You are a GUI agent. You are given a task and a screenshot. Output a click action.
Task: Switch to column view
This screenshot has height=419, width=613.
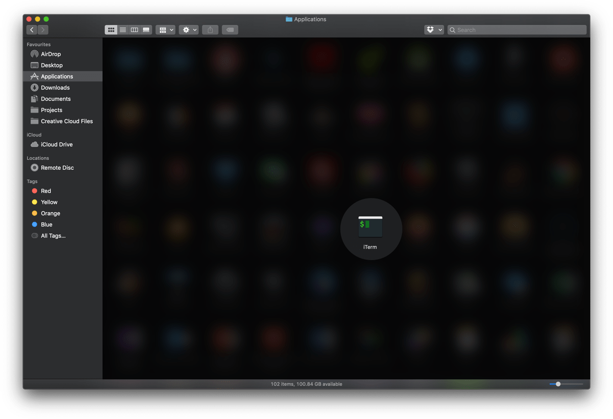(x=134, y=30)
